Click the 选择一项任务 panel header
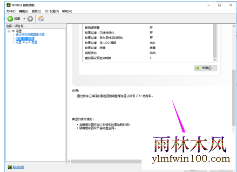The image size is (237, 172). coord(16,26)
